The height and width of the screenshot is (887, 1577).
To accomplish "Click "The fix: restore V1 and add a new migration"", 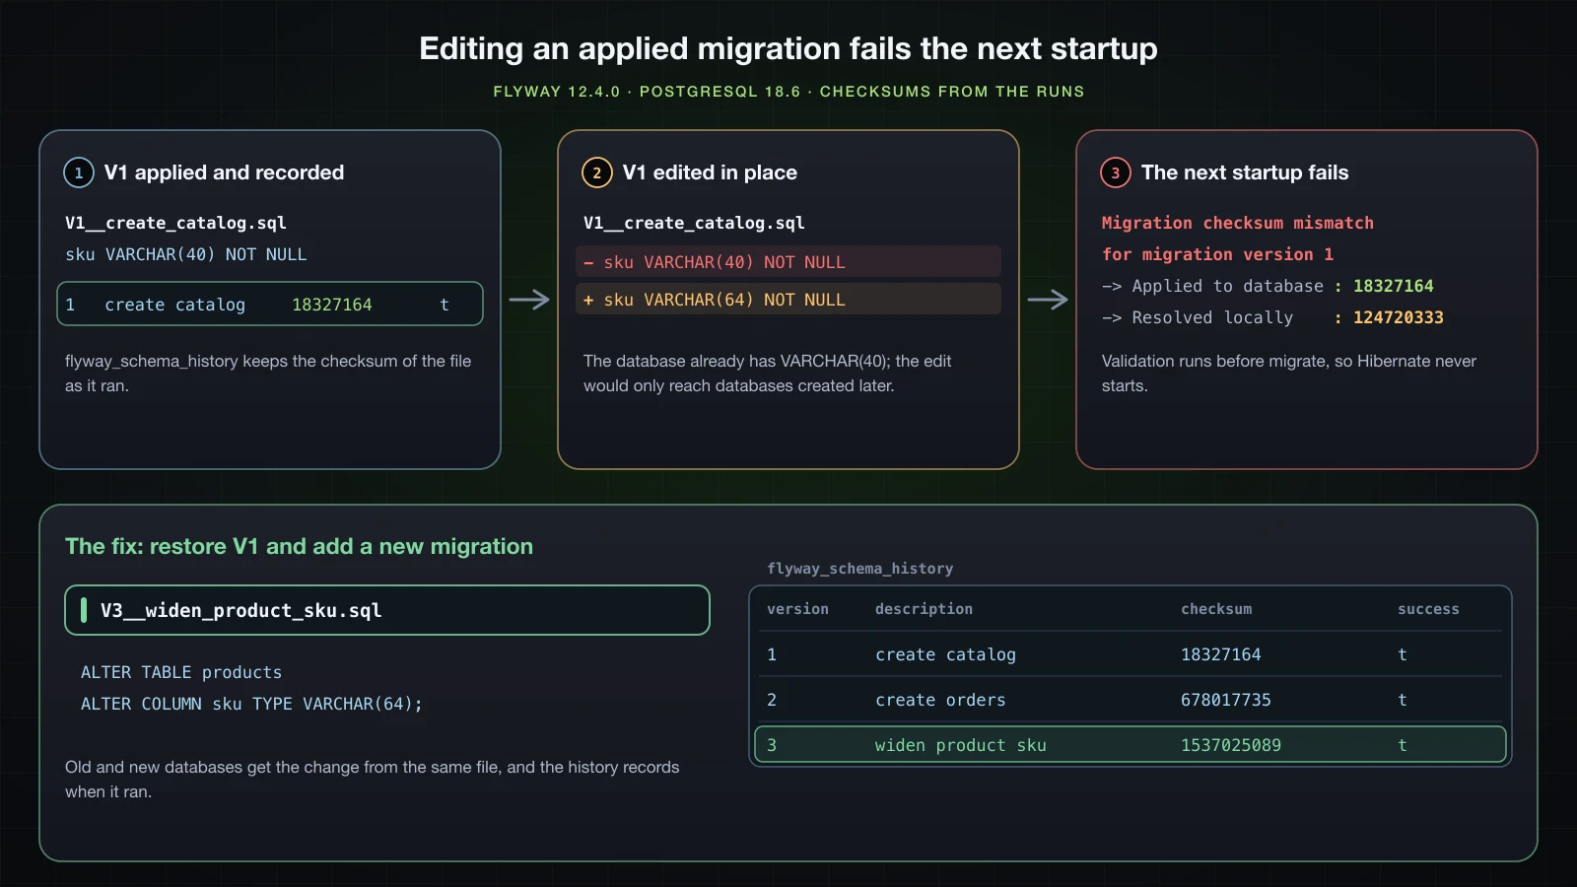I will point(299,546).
